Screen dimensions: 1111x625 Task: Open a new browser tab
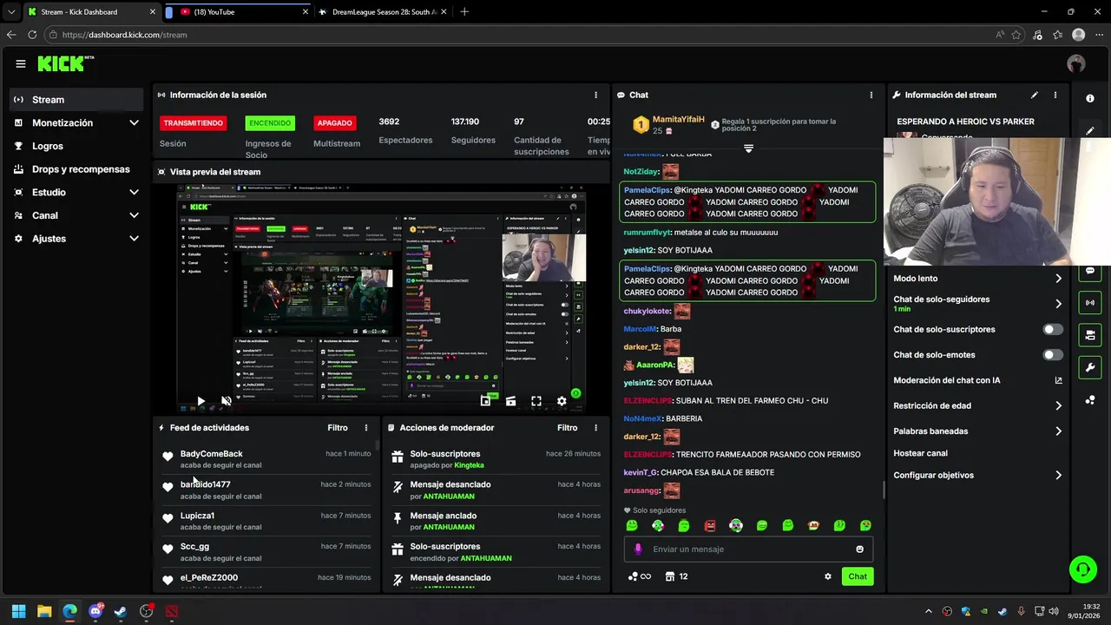tap(464, 12)
